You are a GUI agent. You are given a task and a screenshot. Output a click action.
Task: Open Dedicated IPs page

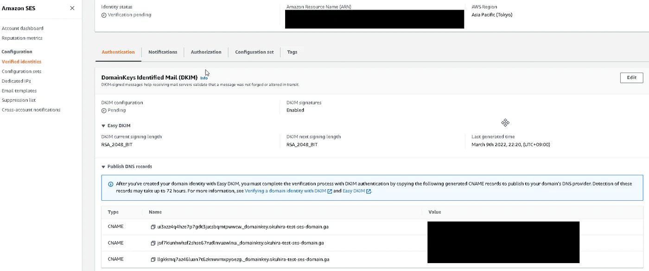pos(16,81)
